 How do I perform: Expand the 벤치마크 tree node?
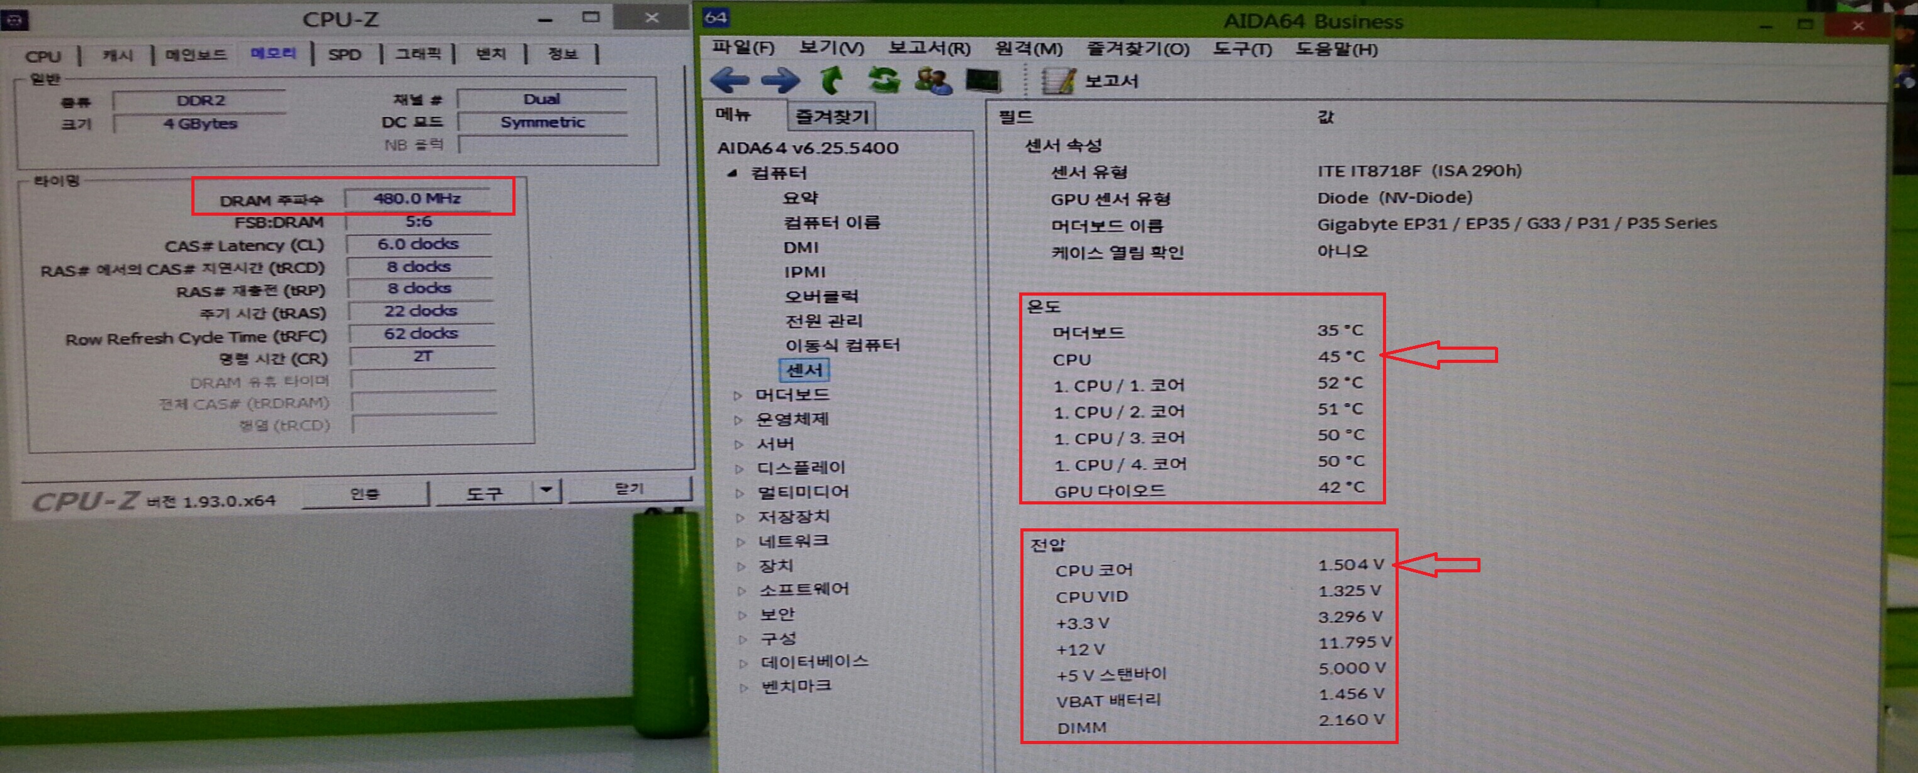pos(744,687)
